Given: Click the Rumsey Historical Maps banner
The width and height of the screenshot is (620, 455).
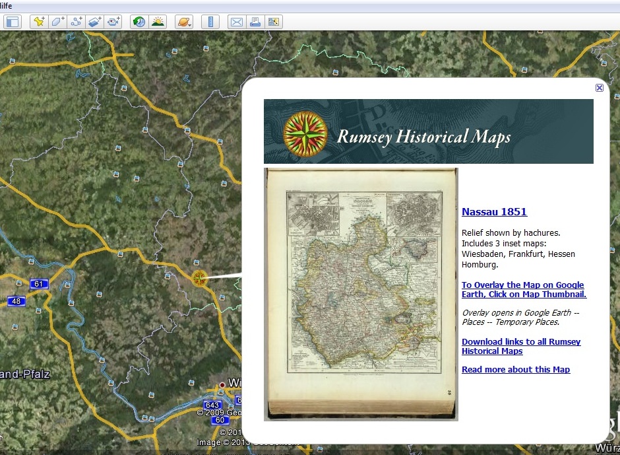Looking at the screenshot, I should point(429,131).
